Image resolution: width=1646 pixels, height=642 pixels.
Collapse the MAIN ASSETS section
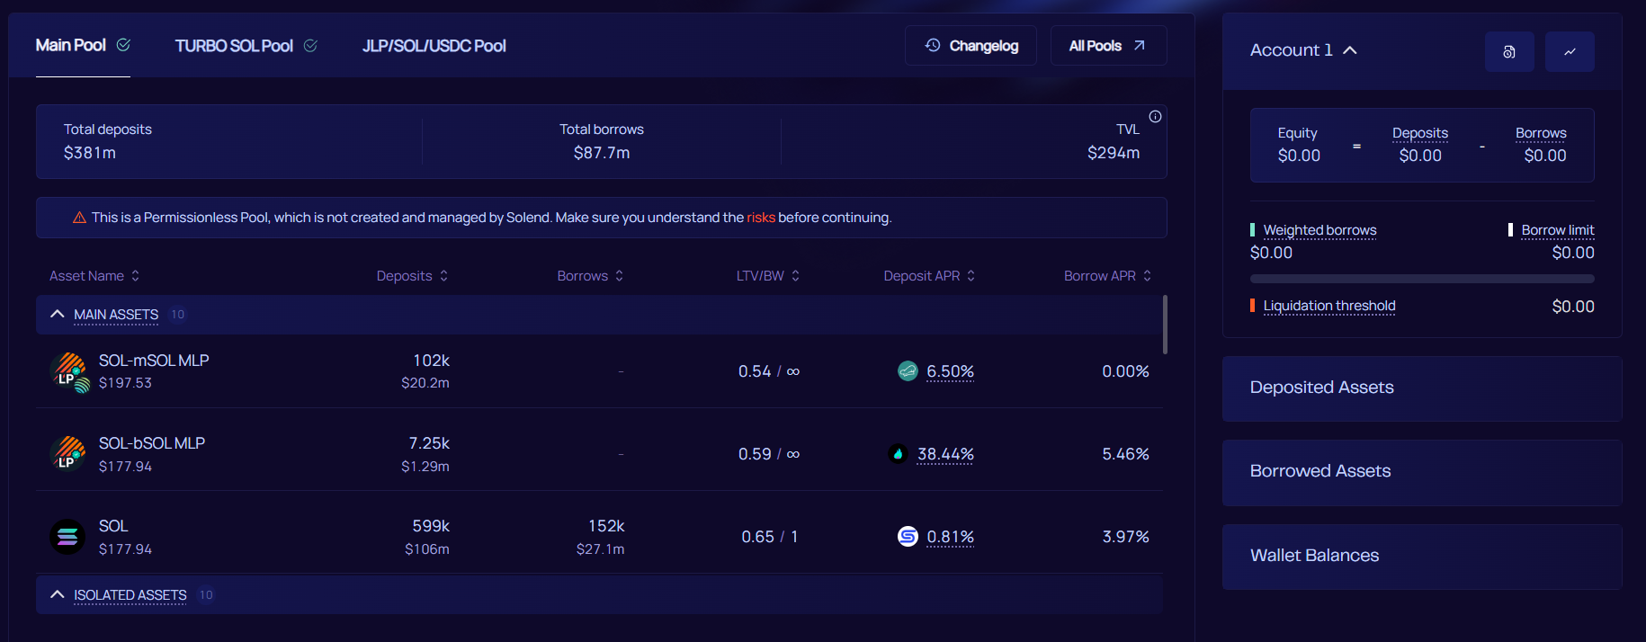(58, 314)
